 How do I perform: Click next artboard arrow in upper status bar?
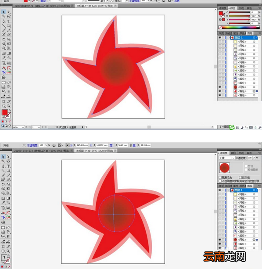pos(43,127)
